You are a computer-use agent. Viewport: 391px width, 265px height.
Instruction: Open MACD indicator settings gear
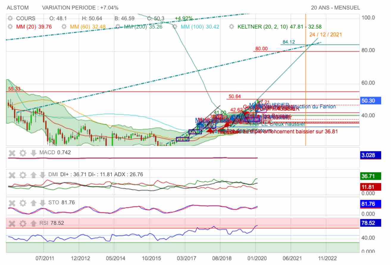coord(23,153)
